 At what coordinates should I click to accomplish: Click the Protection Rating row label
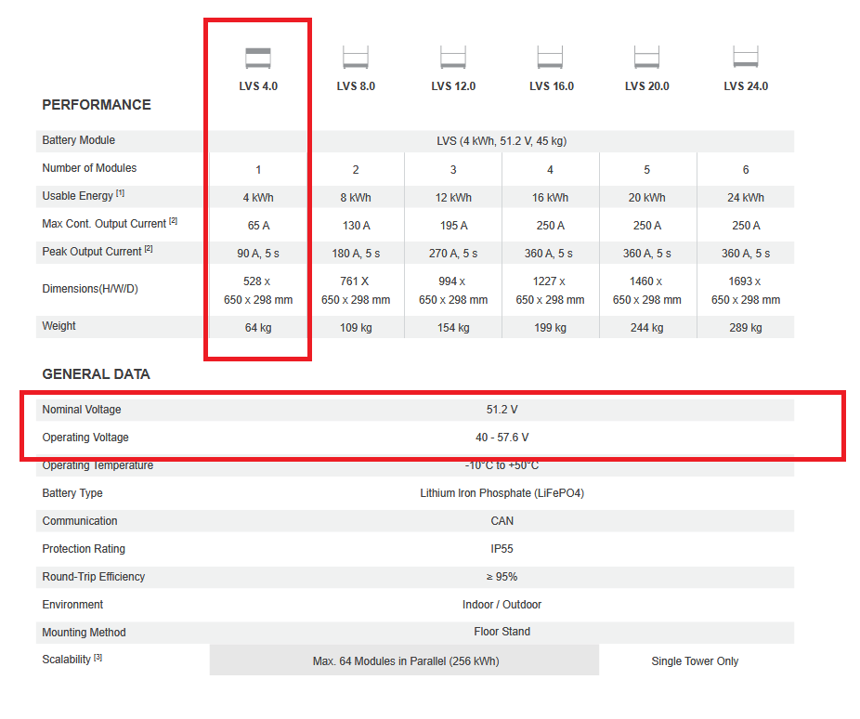pos(84,548)
